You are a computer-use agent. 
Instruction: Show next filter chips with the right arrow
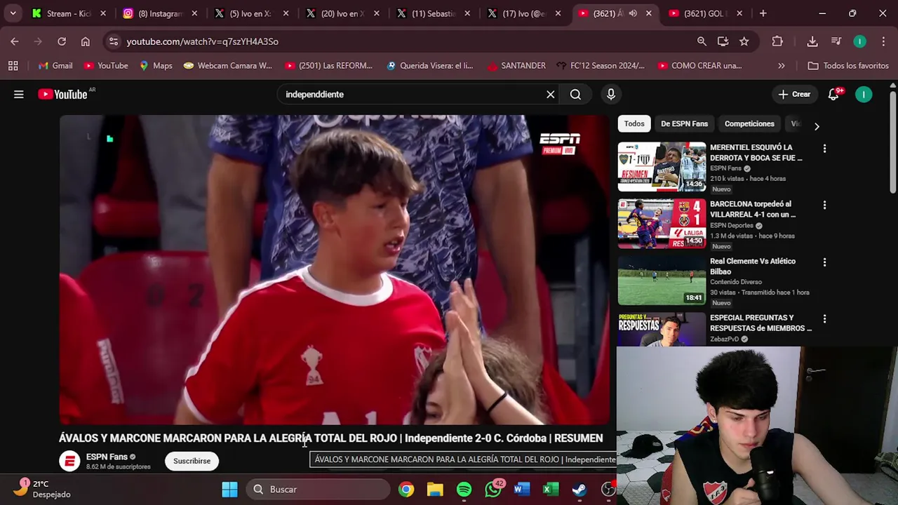817,126
